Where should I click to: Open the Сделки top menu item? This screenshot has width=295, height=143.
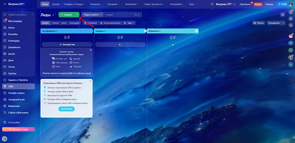tap(55, 4)
